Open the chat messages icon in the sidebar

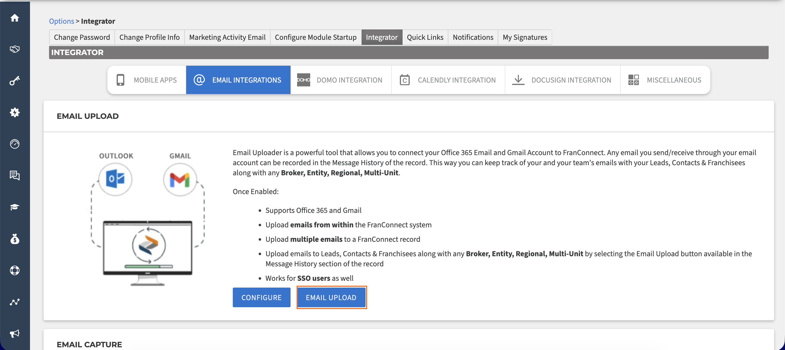pos(15,176)
